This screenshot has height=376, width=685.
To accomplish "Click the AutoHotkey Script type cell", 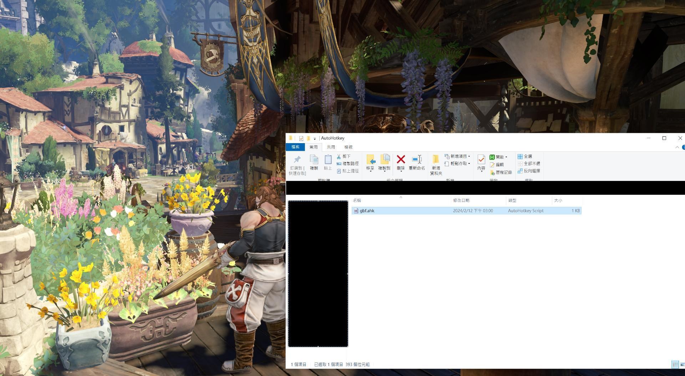I will pyautogui.click(x=526, y=211).
